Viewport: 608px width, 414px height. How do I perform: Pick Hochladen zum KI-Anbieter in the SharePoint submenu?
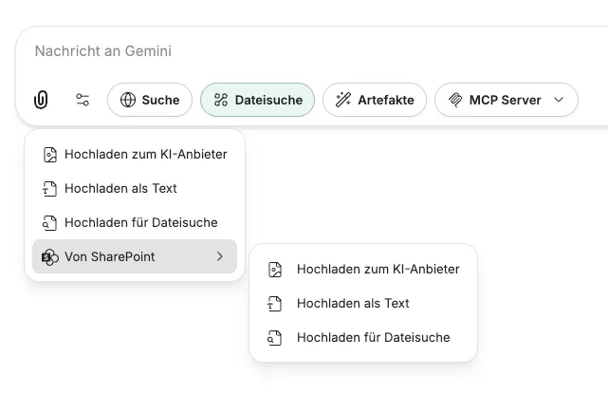tap(378, 269)
